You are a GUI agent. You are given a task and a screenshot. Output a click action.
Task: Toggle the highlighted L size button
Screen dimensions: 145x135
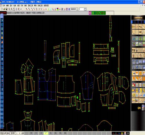pyautogui.click(x=46, y=133)
